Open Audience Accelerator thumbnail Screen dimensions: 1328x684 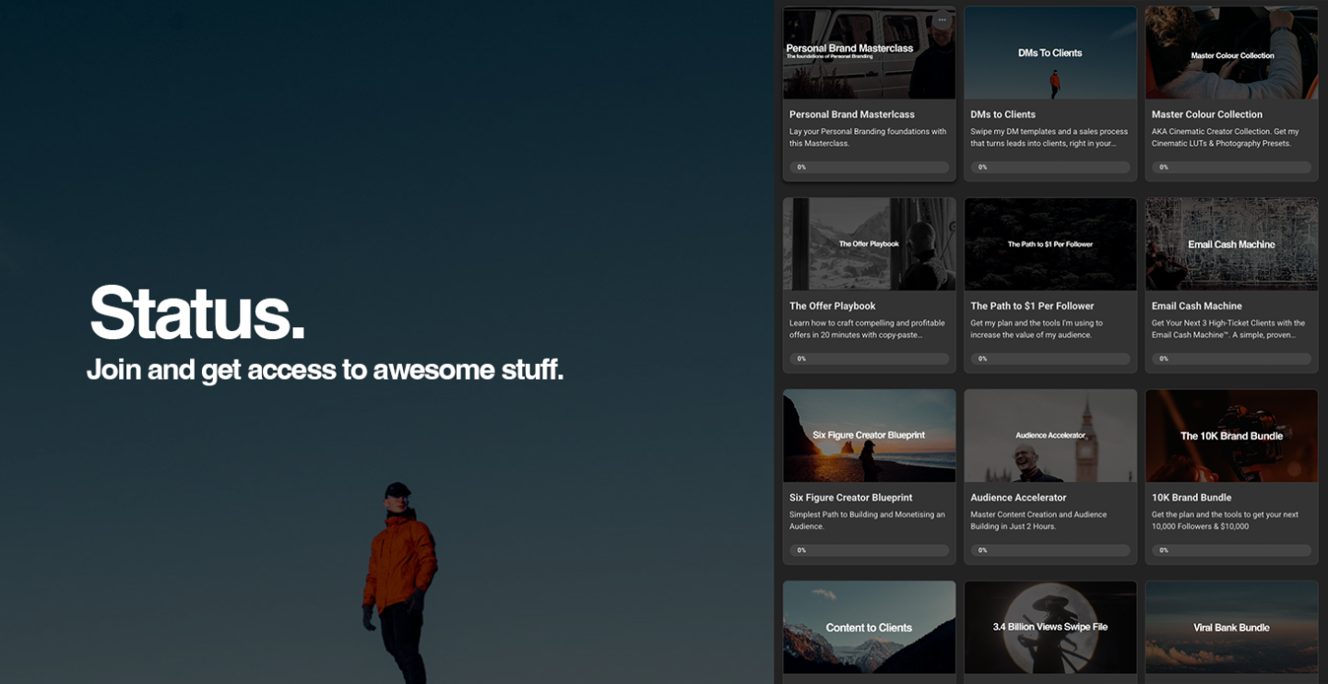tap(1050, 435)
